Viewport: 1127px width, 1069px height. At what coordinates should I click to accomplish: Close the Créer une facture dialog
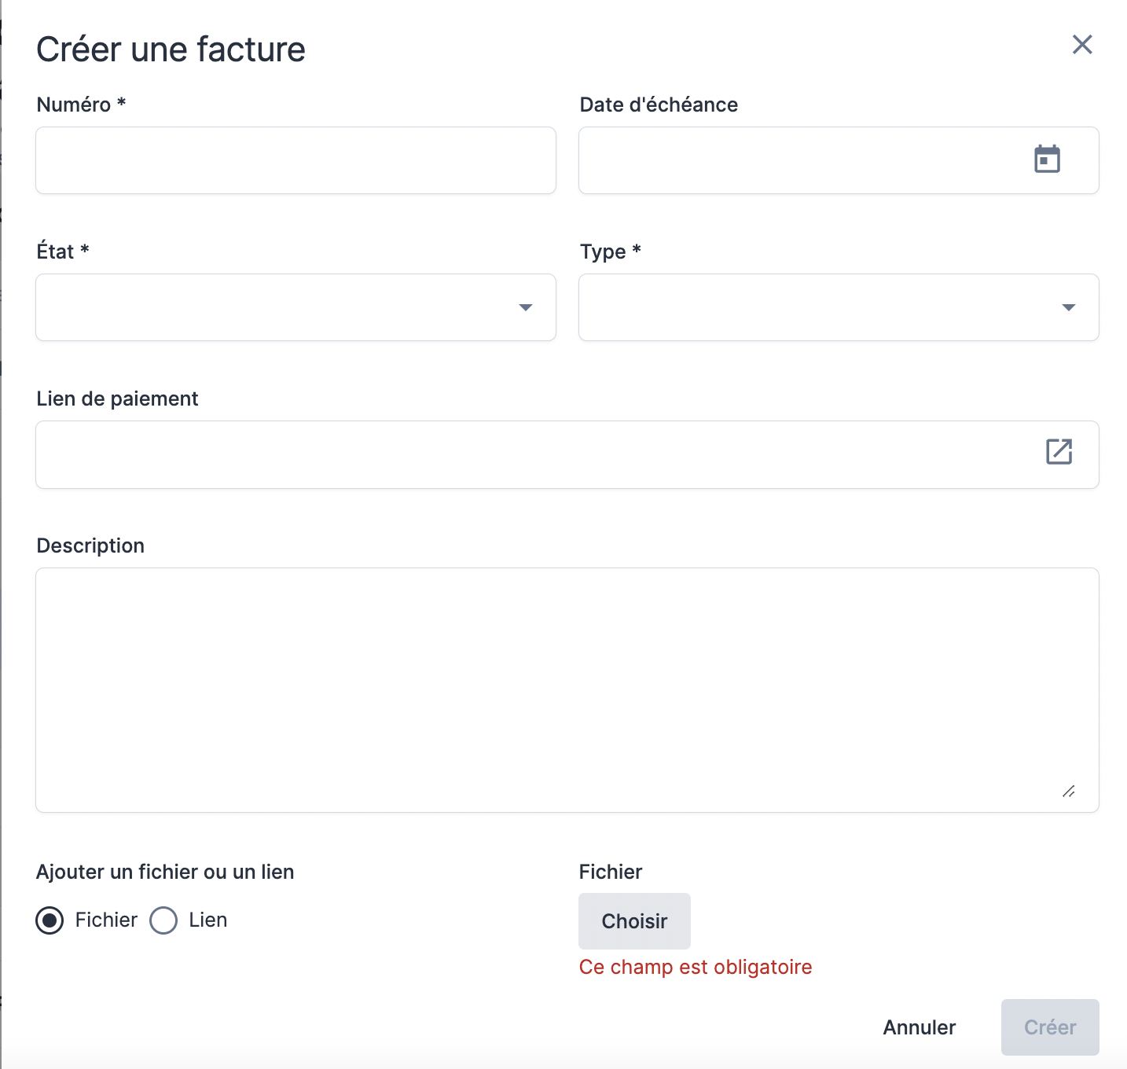coord(1082,45)
